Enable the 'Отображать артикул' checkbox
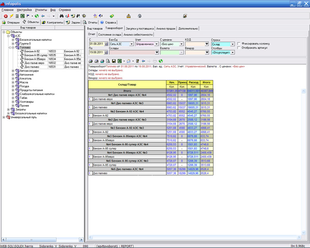Screen dimensions: 310x248 click(x=239, y=48)
